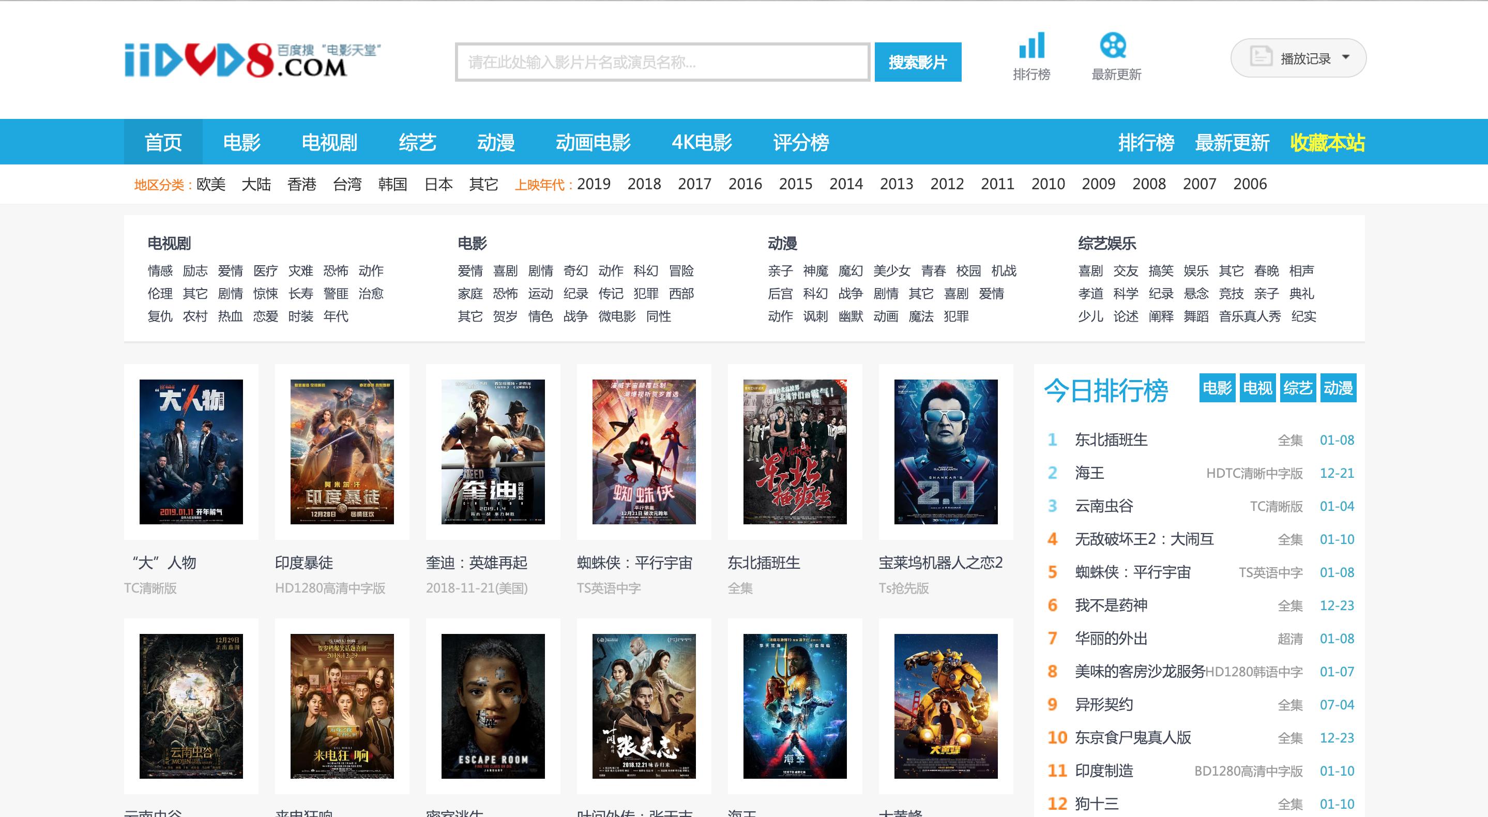Open the 4K电影 menu item

pos(703,142)
